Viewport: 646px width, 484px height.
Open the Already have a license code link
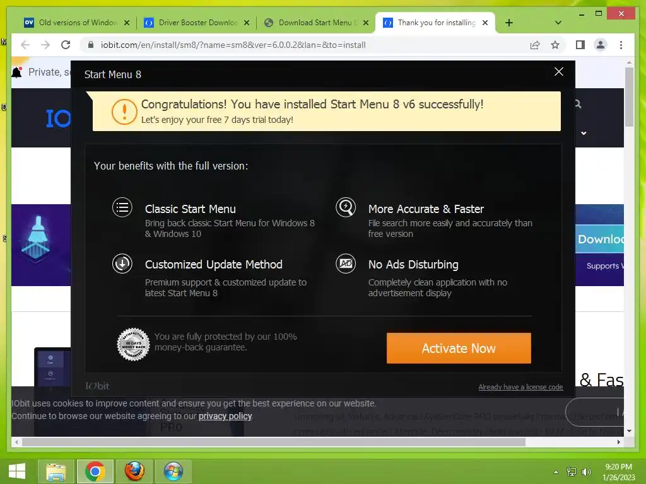[x=520, y=387]
